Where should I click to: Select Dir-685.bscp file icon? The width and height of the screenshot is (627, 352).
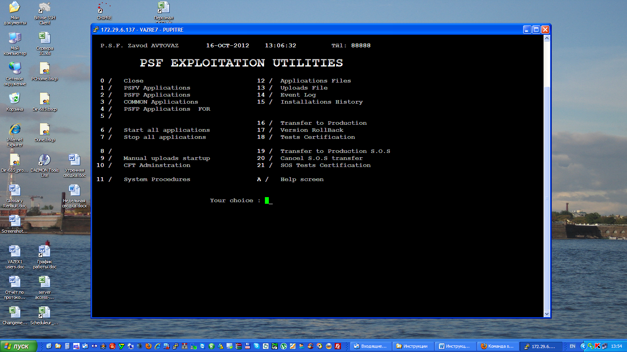click(45, 102)
